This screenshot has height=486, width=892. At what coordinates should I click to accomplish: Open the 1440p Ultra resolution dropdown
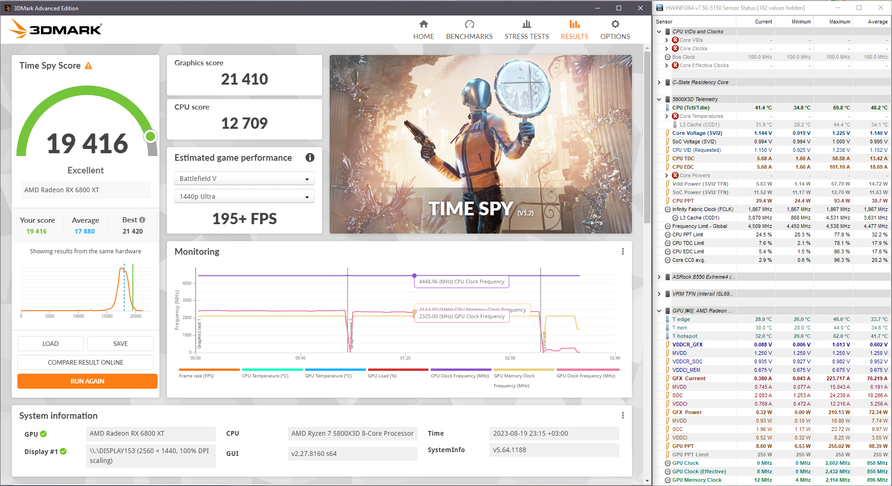(x=244, y=196)
